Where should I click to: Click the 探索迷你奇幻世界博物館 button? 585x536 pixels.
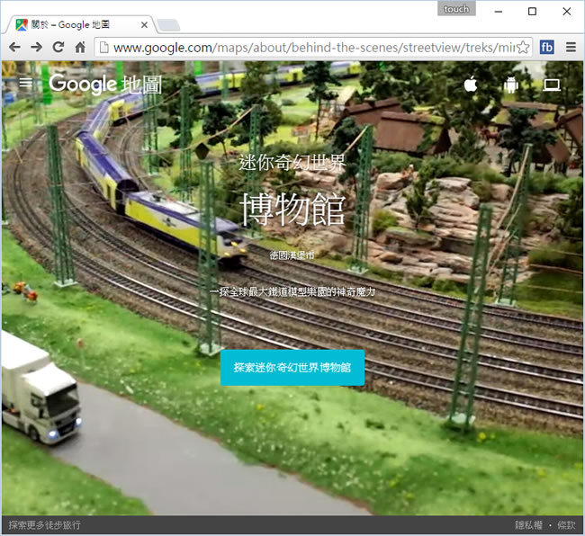pos(292,367)
